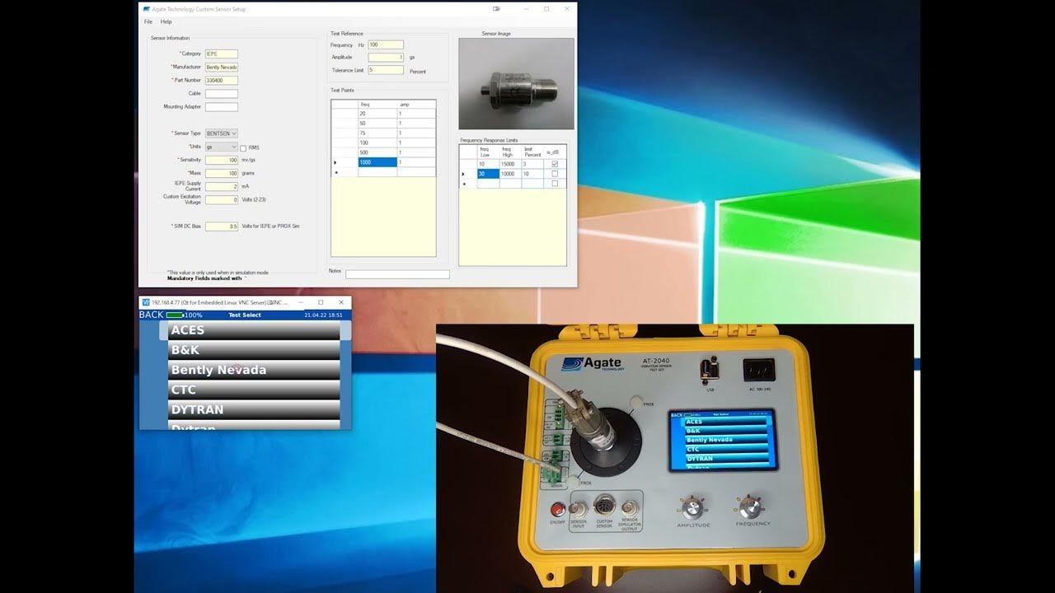Click the display icon in Sensor Setup title bar

point(496,9)
